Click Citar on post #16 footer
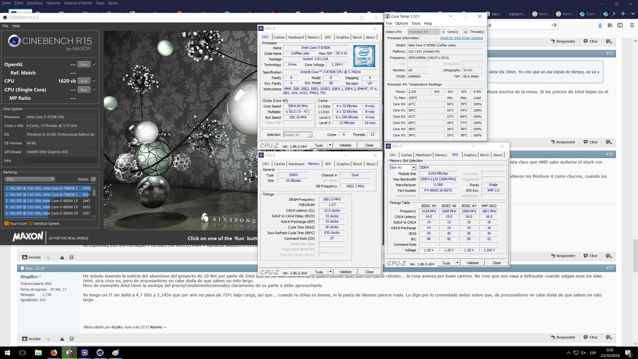The width and height of the screenshot is (638, 359). tap(591, 256)
